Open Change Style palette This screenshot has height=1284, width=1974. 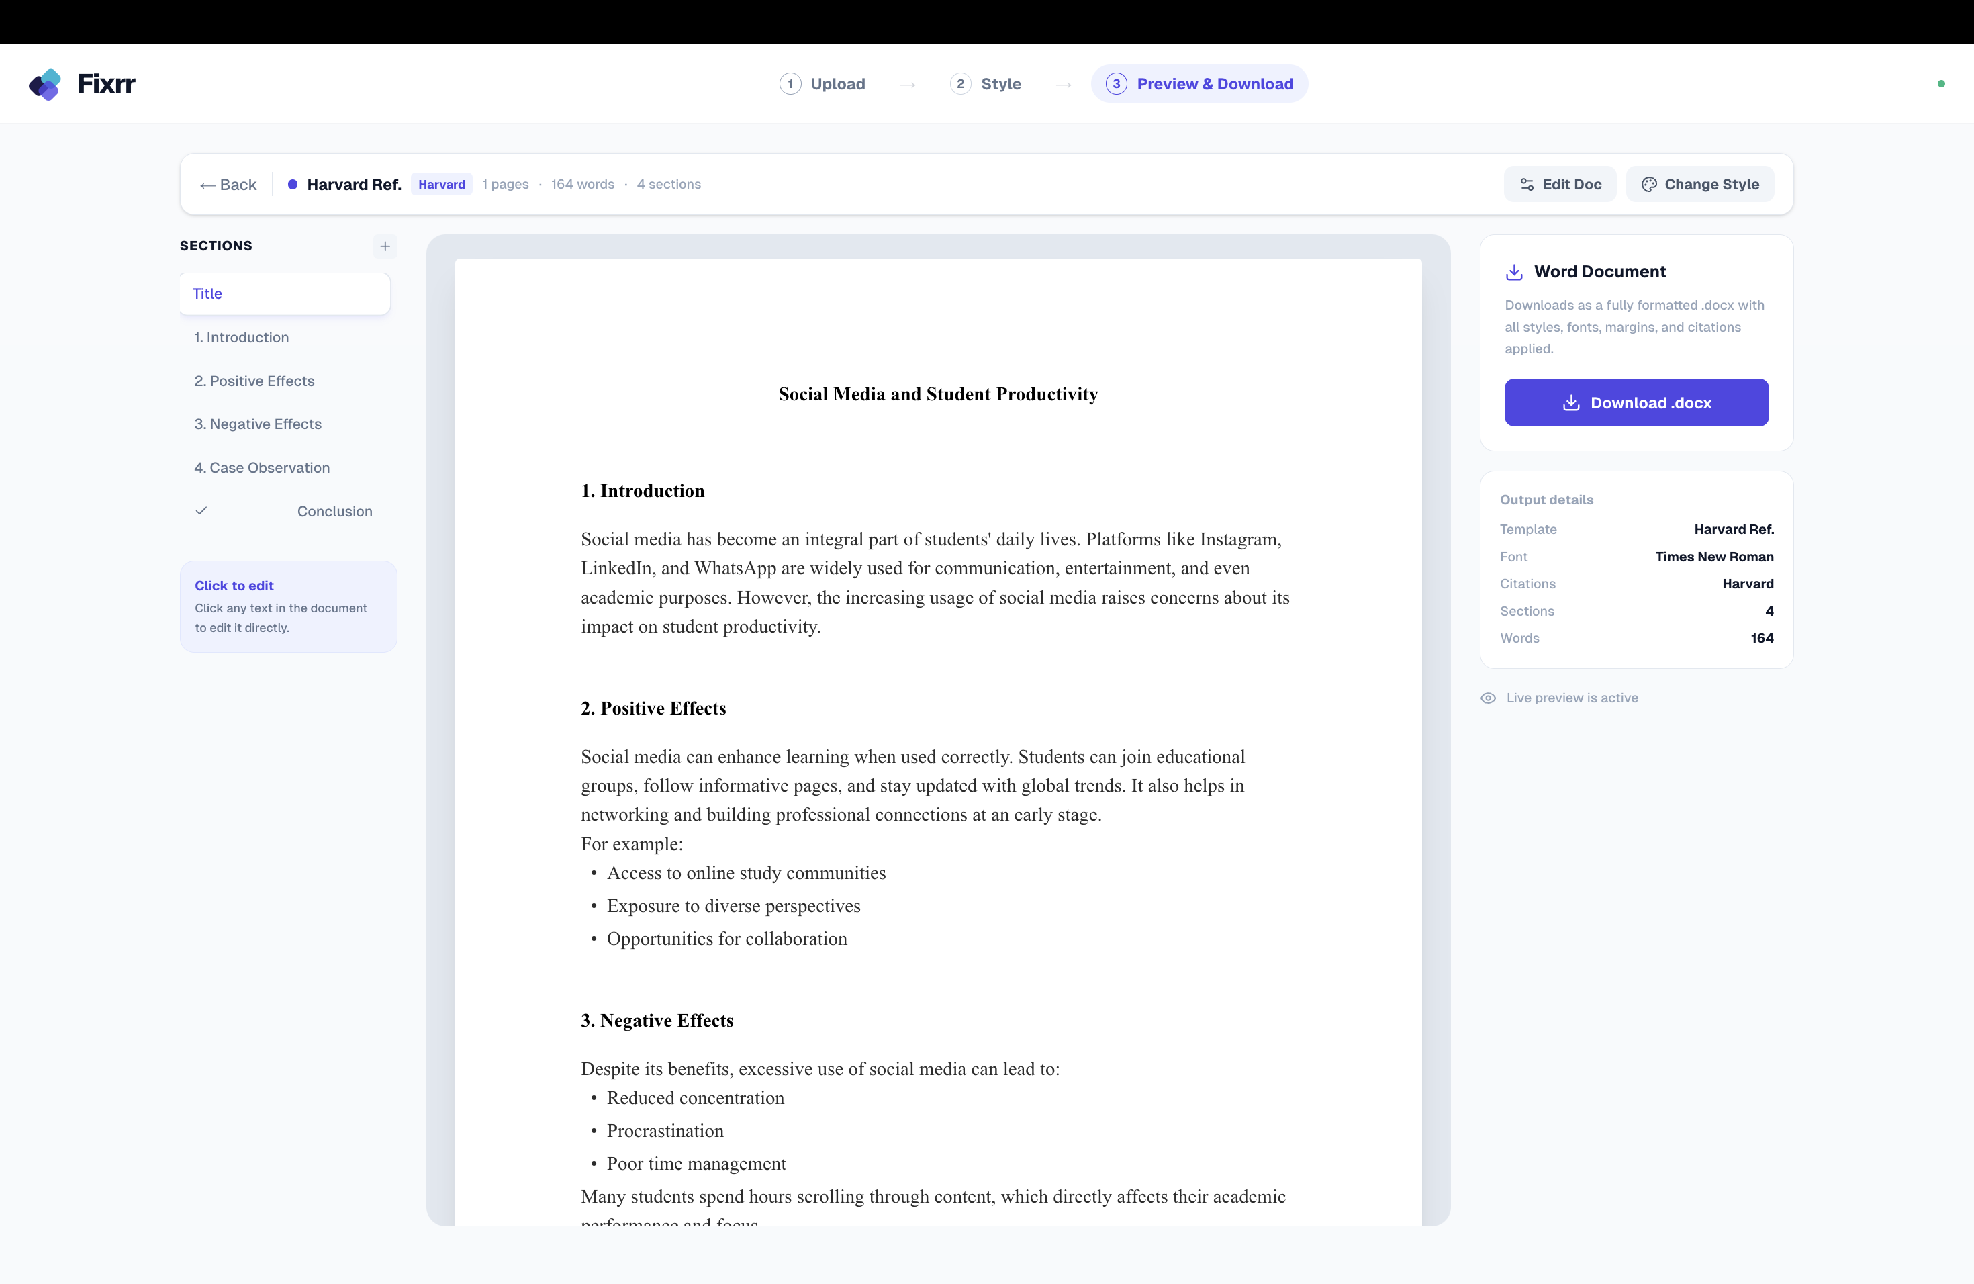tap(1699, 184)
